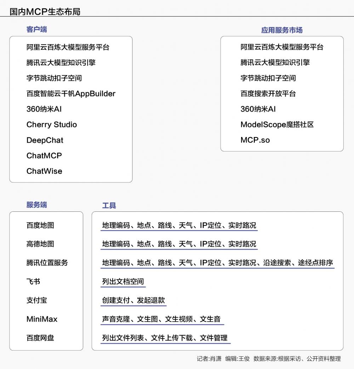Click 百度地图 in the 服务端 list
The width and height of the screenshot is (354, 369).
click(40, 226)
